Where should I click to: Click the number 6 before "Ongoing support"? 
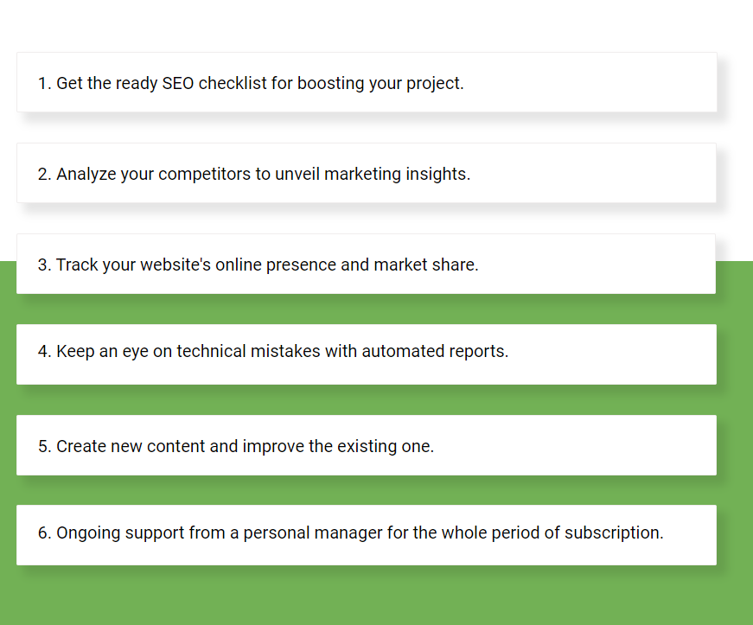pyautogui.click(x=44, y=533)
